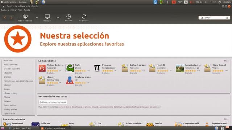Screen dimensions: 232x130
Task: Click the 11:32 clock in top panel
Action: point(213,2)
